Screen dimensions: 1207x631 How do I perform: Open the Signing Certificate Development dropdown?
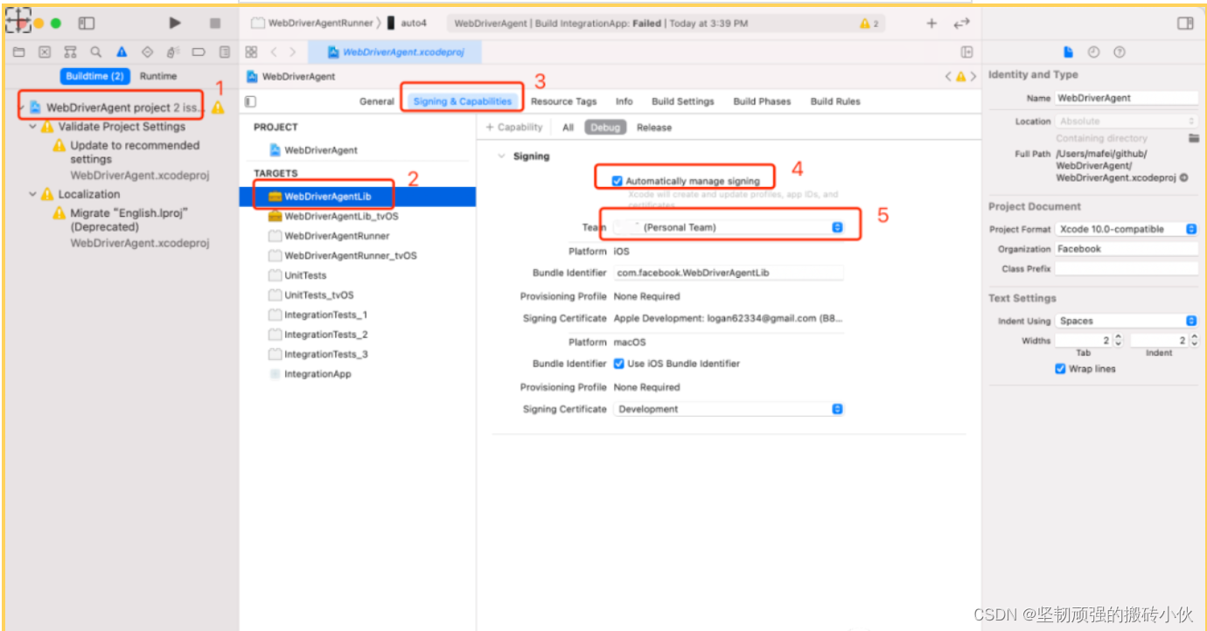728,409
